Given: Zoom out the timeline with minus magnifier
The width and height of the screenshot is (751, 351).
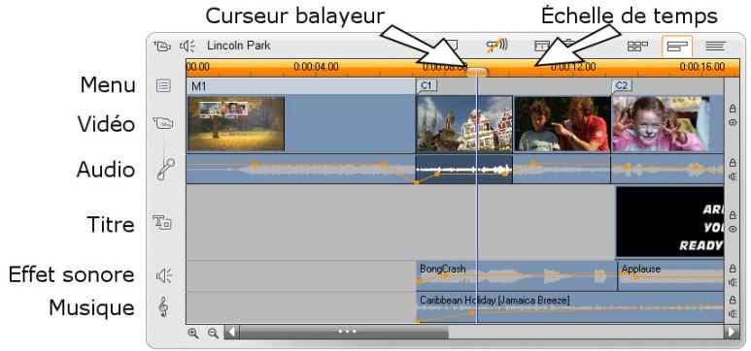Looking at the screenshot, I should pyautogui.click(x=213, y=334).
